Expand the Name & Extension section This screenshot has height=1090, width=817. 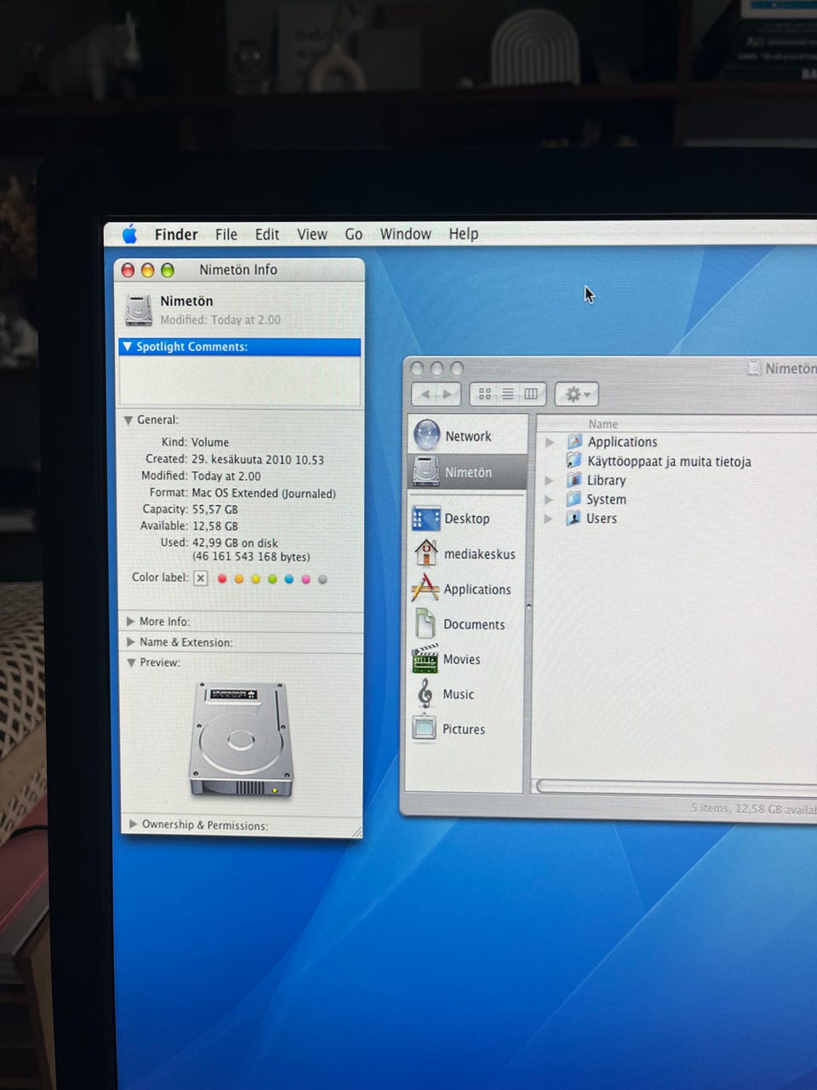tap(130, 642)
